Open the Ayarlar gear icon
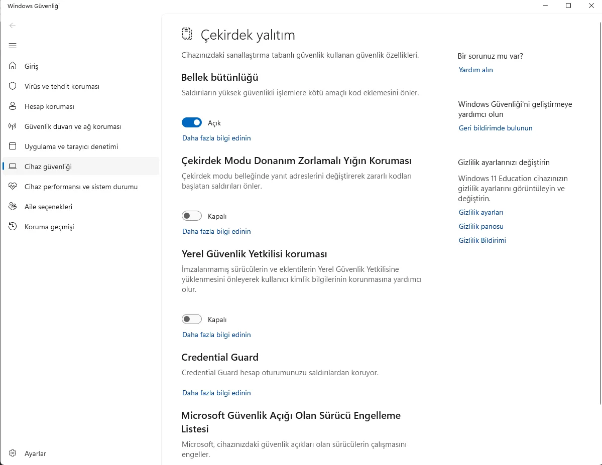 pos(13,453)
